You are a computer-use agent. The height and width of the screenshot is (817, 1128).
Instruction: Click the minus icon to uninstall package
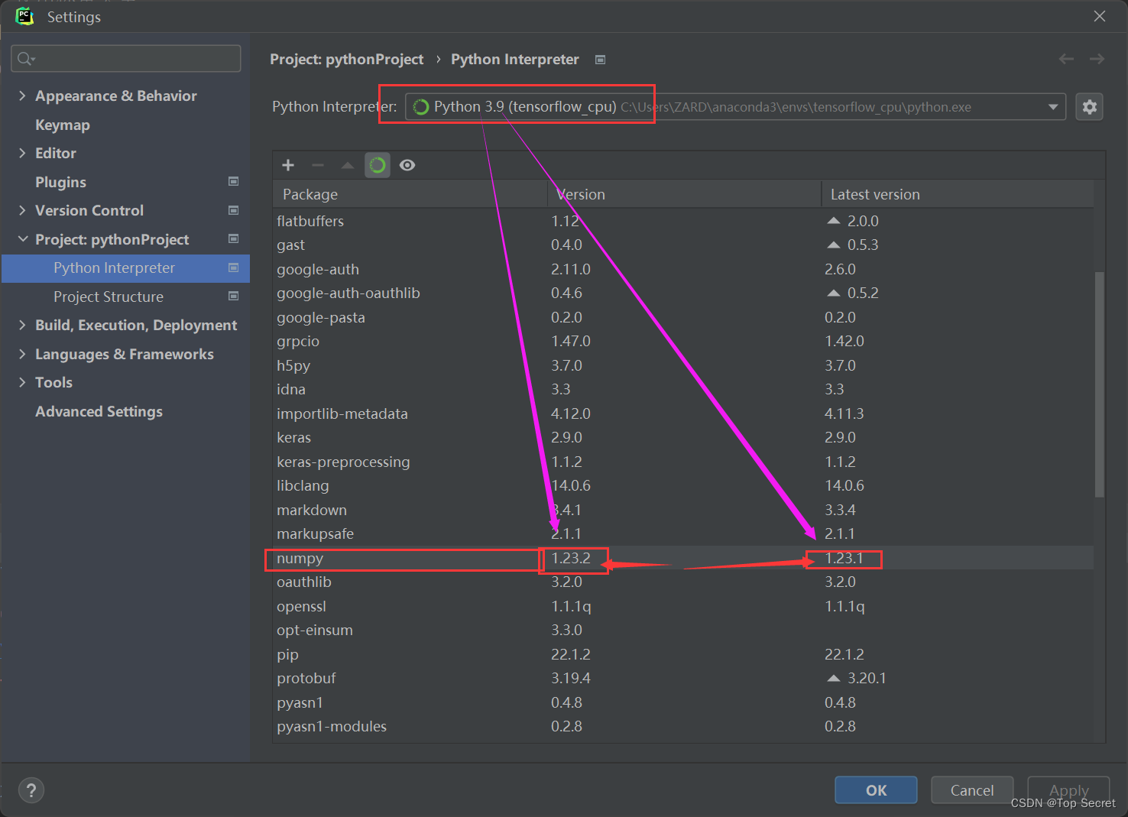(x=318, y=165)
